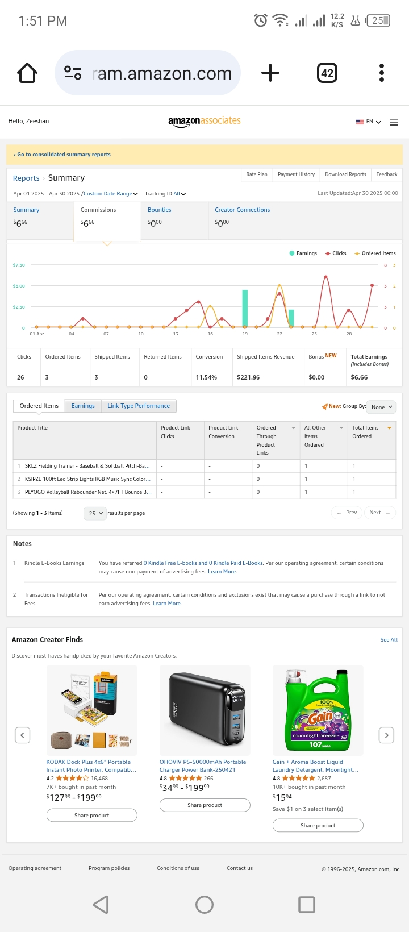Toggle the Clicks legend item

click(x=336, y=253)
